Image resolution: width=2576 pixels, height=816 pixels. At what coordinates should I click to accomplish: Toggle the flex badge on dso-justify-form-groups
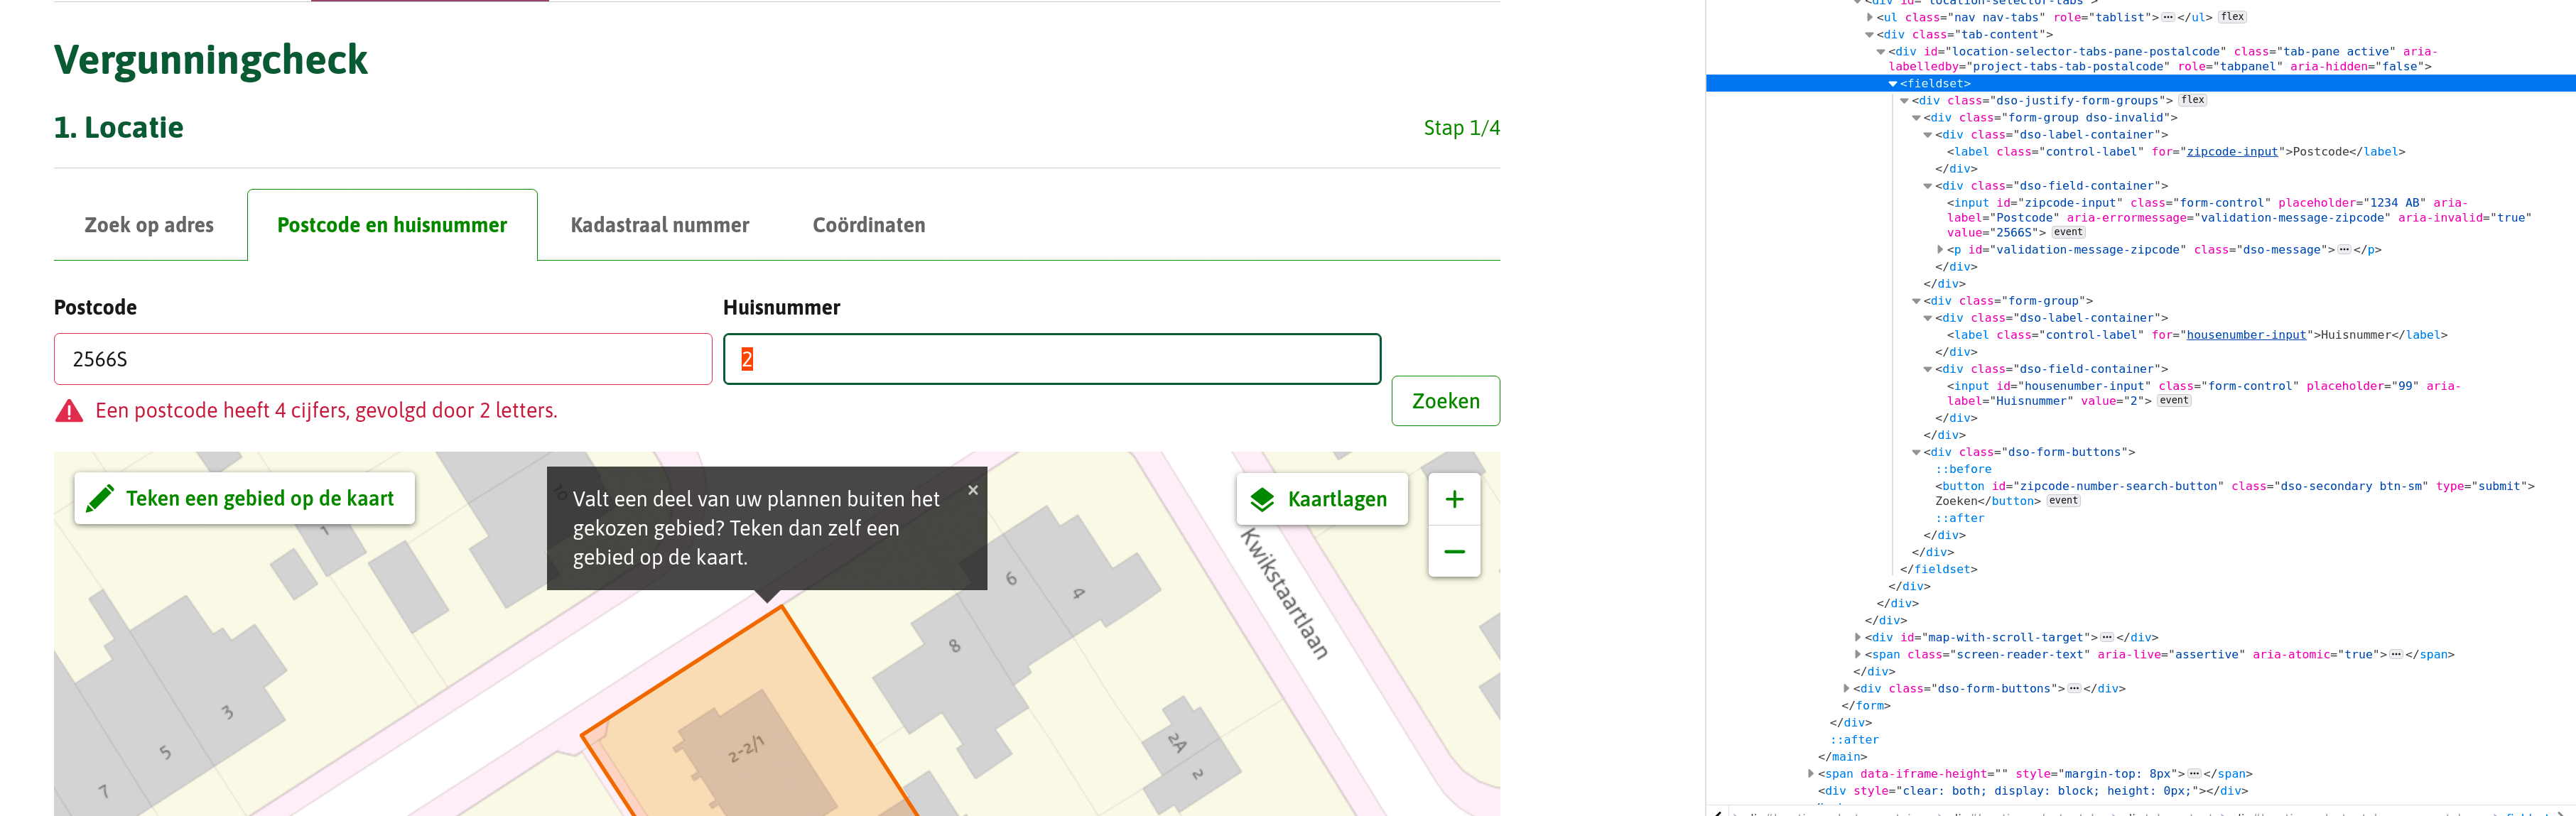click(2192, 100)
